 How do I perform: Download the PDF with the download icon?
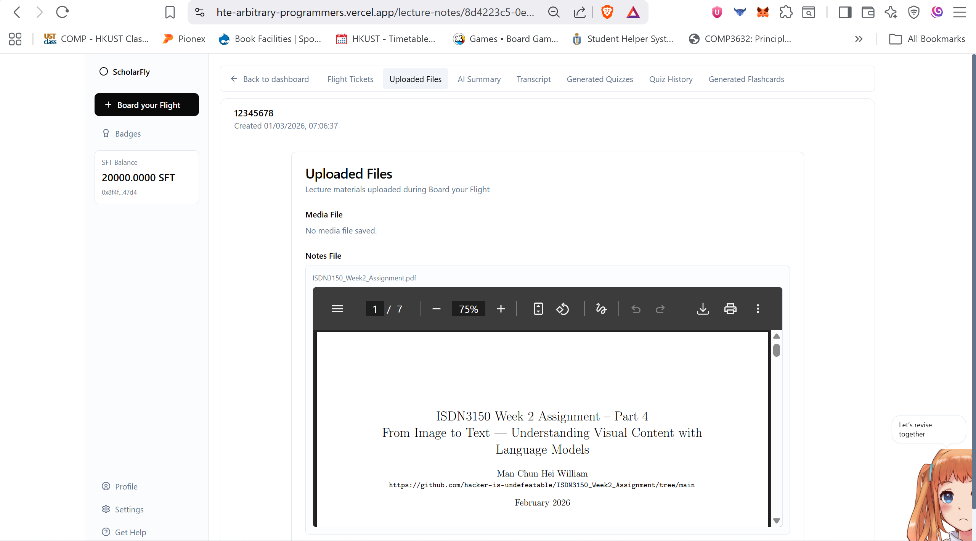703,309
